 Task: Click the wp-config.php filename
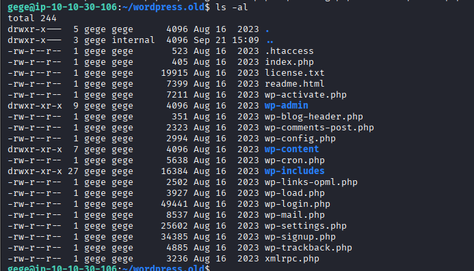tap(300, 139)
